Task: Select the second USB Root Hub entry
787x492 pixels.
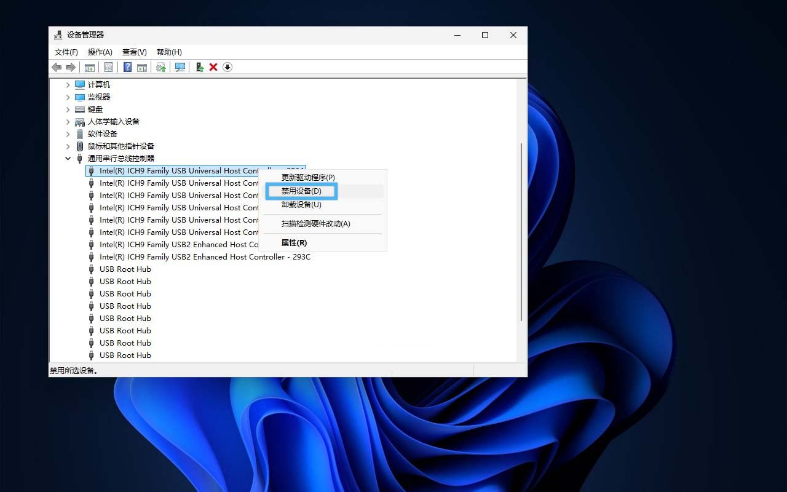Action: pyautogui.click(x=125, y=281)
